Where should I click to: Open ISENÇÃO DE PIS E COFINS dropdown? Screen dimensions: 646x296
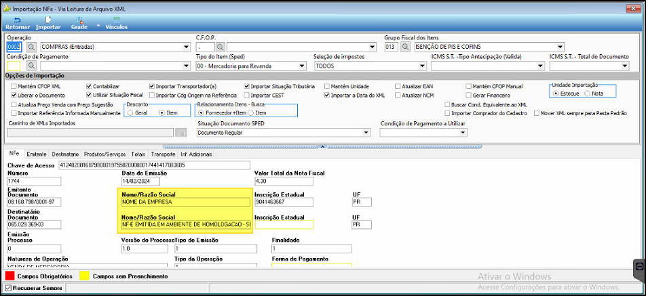click(560, 47)
